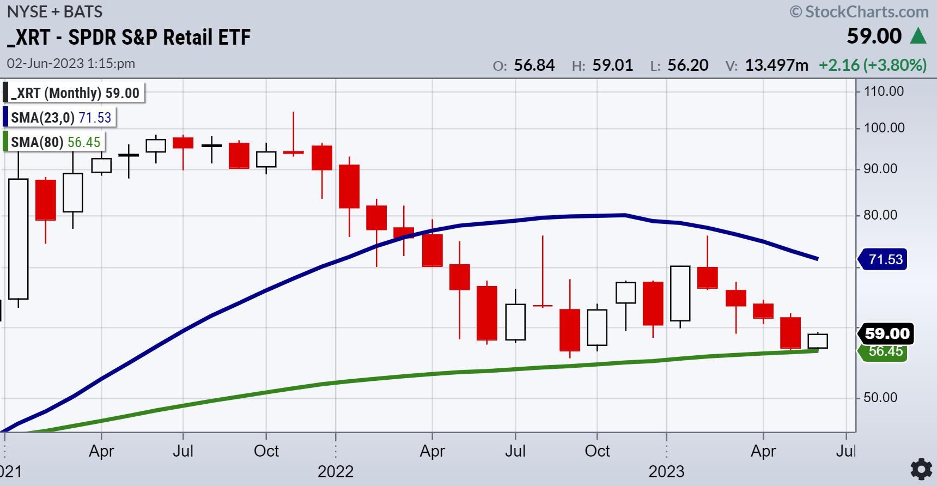Click the green swatch beside SMA(80)
This screenshot has width=937, height=486.
click(x=5, y=142)
